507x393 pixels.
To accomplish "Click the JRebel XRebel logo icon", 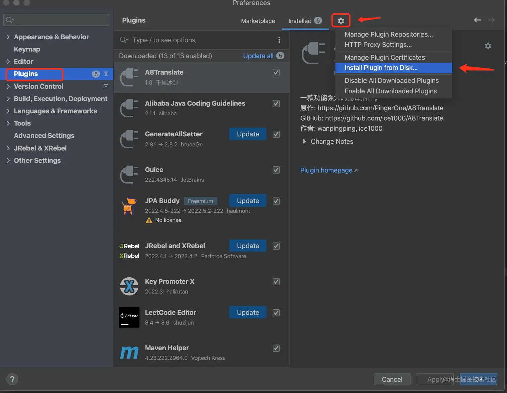I will point(129,251).
